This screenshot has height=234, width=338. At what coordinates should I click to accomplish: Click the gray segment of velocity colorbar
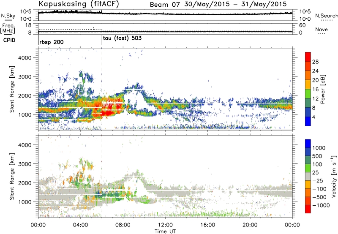click(x=308, y=176)
